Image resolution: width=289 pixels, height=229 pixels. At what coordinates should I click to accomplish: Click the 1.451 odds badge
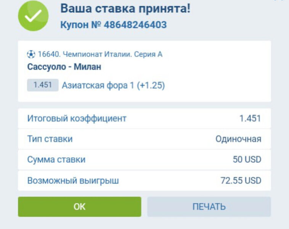click(x=43, y=85)
